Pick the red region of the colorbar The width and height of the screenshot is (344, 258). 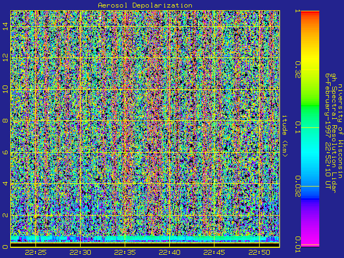[310, 13]
